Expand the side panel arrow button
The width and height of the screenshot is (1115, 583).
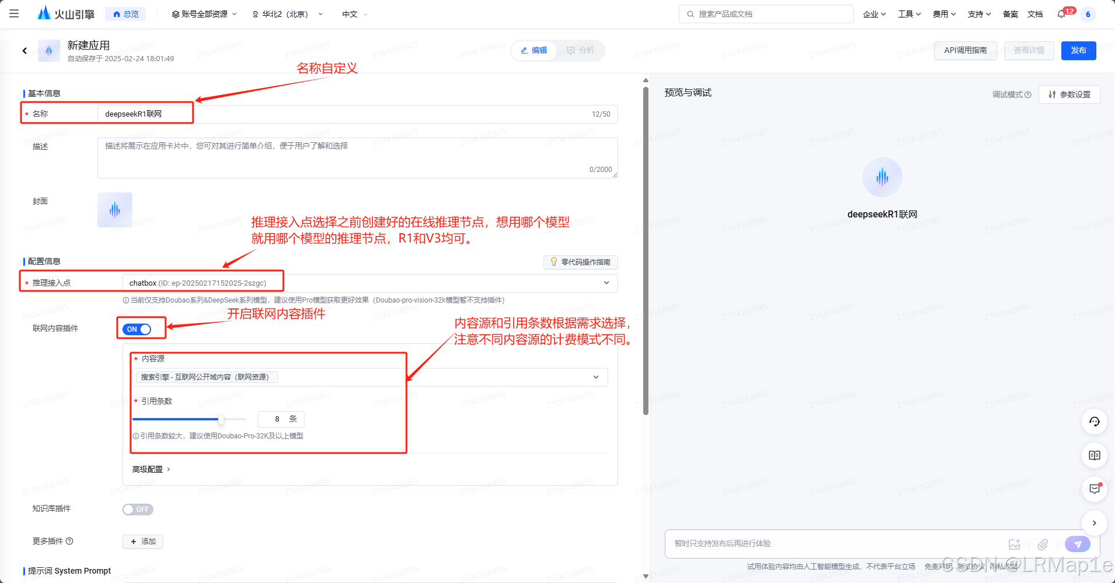click(x=1095, y=523)
